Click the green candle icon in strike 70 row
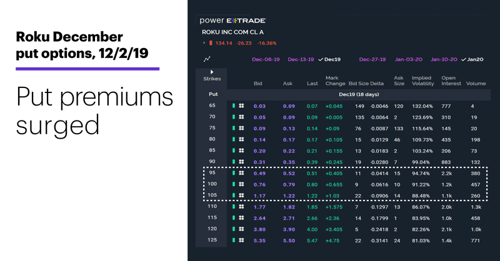Image resolution: width=500 pixels, height=261 pixels. pyautogui.click(x=234, y=117)
